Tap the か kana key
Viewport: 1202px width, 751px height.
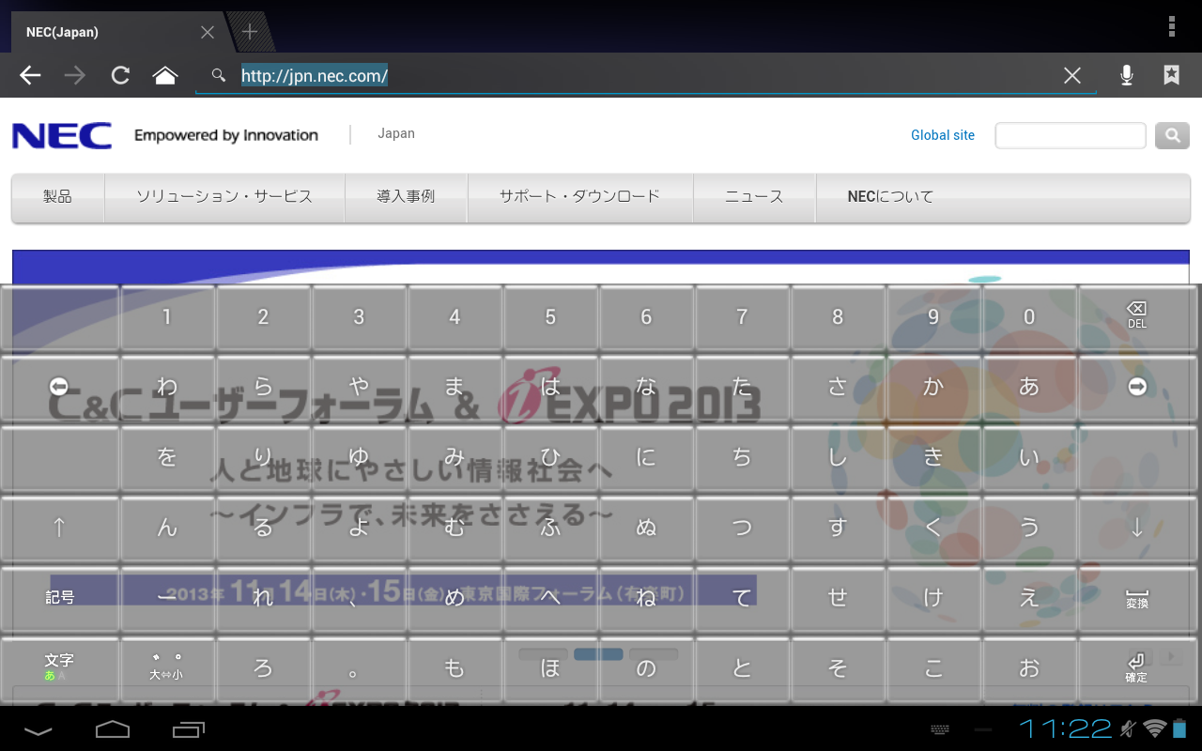click(933, 387)
